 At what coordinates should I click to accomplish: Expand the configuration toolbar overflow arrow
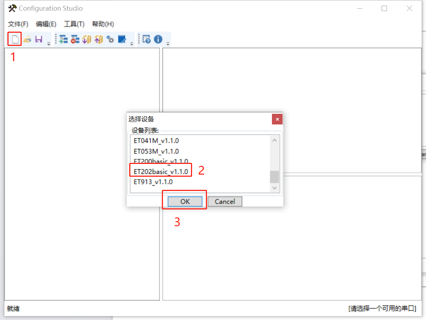click(x=132, y=44)
